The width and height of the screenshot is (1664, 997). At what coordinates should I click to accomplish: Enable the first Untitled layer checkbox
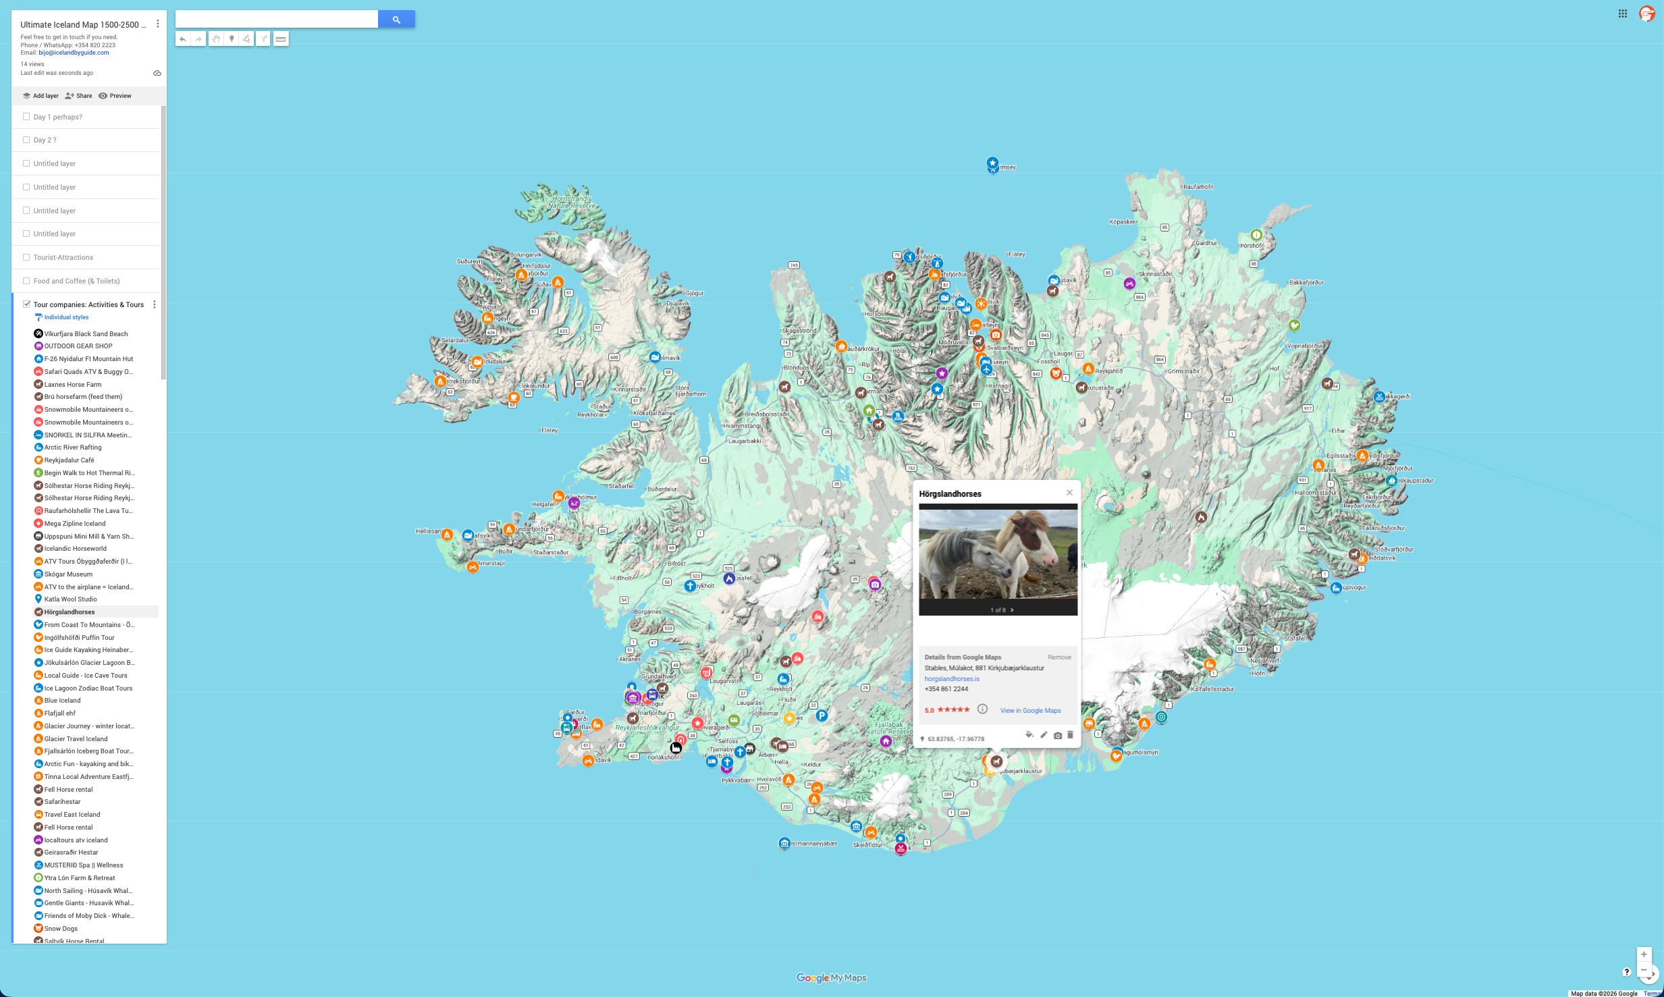coord(26,163)
